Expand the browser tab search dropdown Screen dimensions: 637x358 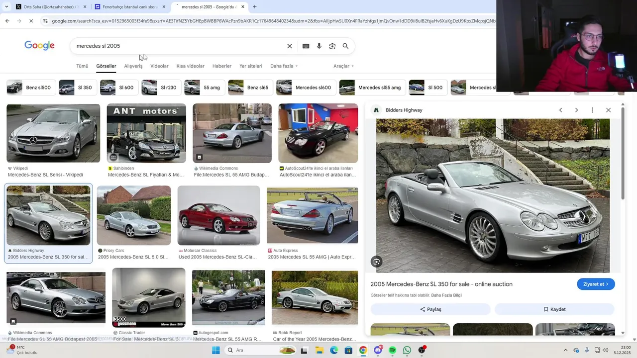6,7
